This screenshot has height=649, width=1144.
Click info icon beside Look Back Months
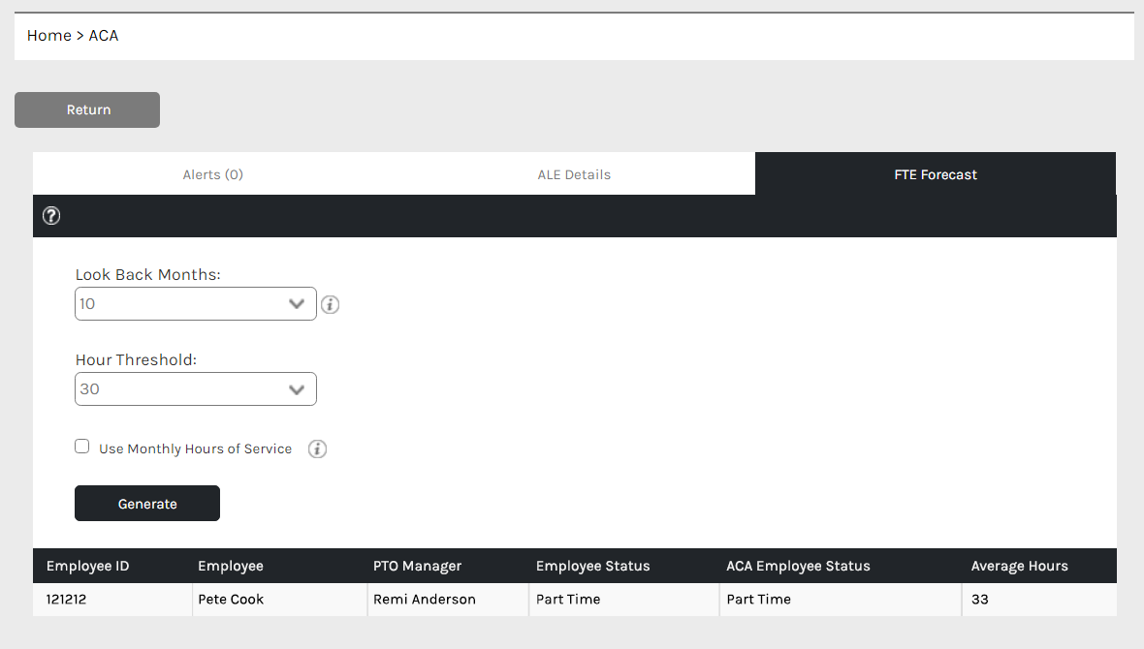(x=330, y=305)
